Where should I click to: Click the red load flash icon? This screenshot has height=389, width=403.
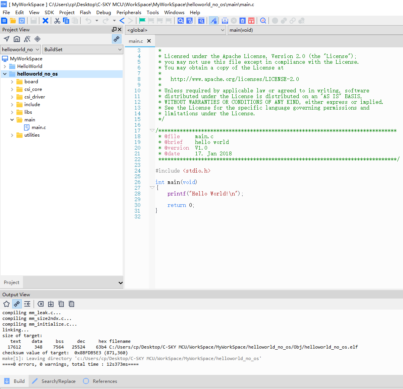(251, 21)
